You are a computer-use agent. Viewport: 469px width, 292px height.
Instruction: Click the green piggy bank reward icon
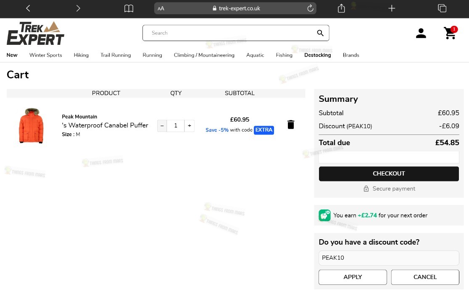[324, 215]
